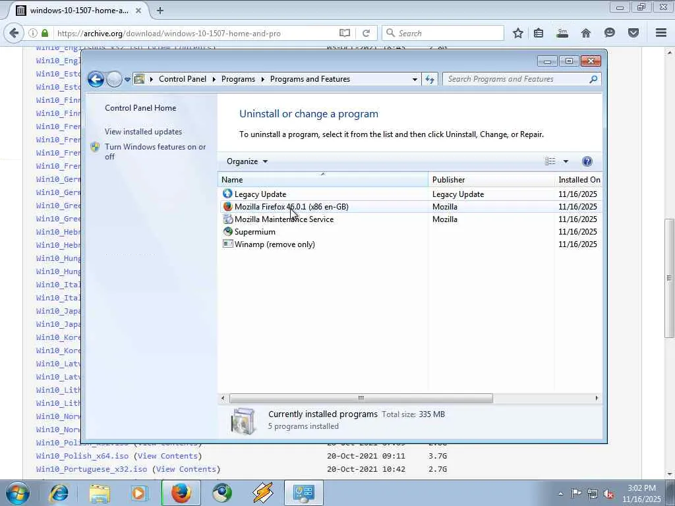The height and width of the screenshot is (506, 675).
Task: Toggle Reader View icon in Firefox URL bar
Action: tap(344, 33)
